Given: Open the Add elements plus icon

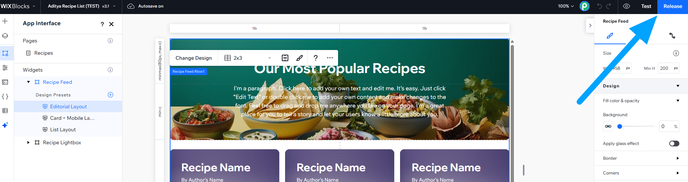Looking at the screenshot, I should 5,21.
